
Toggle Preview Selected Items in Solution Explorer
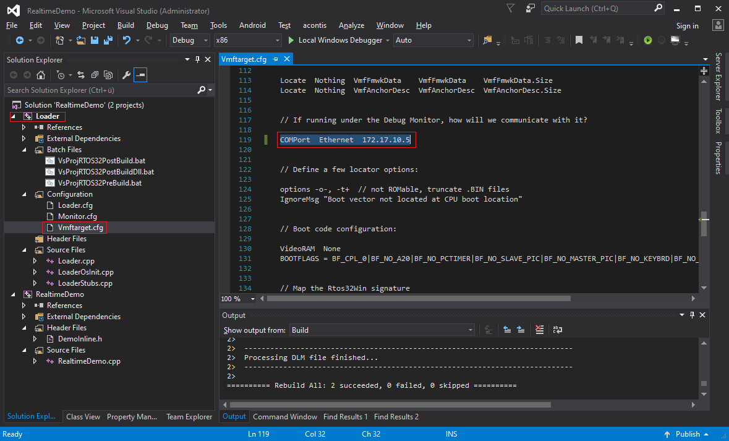(x=140, y=75)
